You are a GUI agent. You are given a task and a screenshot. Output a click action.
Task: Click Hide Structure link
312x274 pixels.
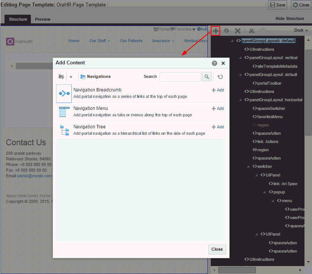pos(290,18)
